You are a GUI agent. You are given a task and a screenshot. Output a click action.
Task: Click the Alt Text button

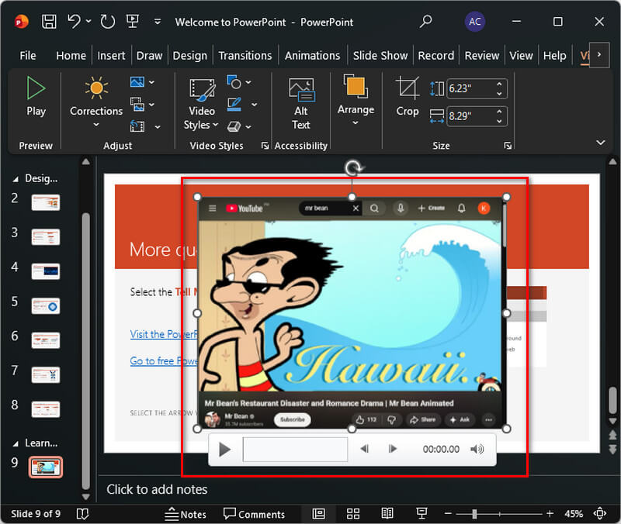pyautogui.click(x=301, y=104)
